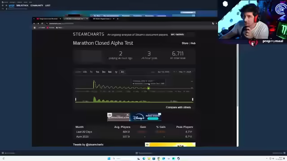Open the Edge browser from taskbar
This screenshot has height=161, width=287.
click(x=144, y=158)
